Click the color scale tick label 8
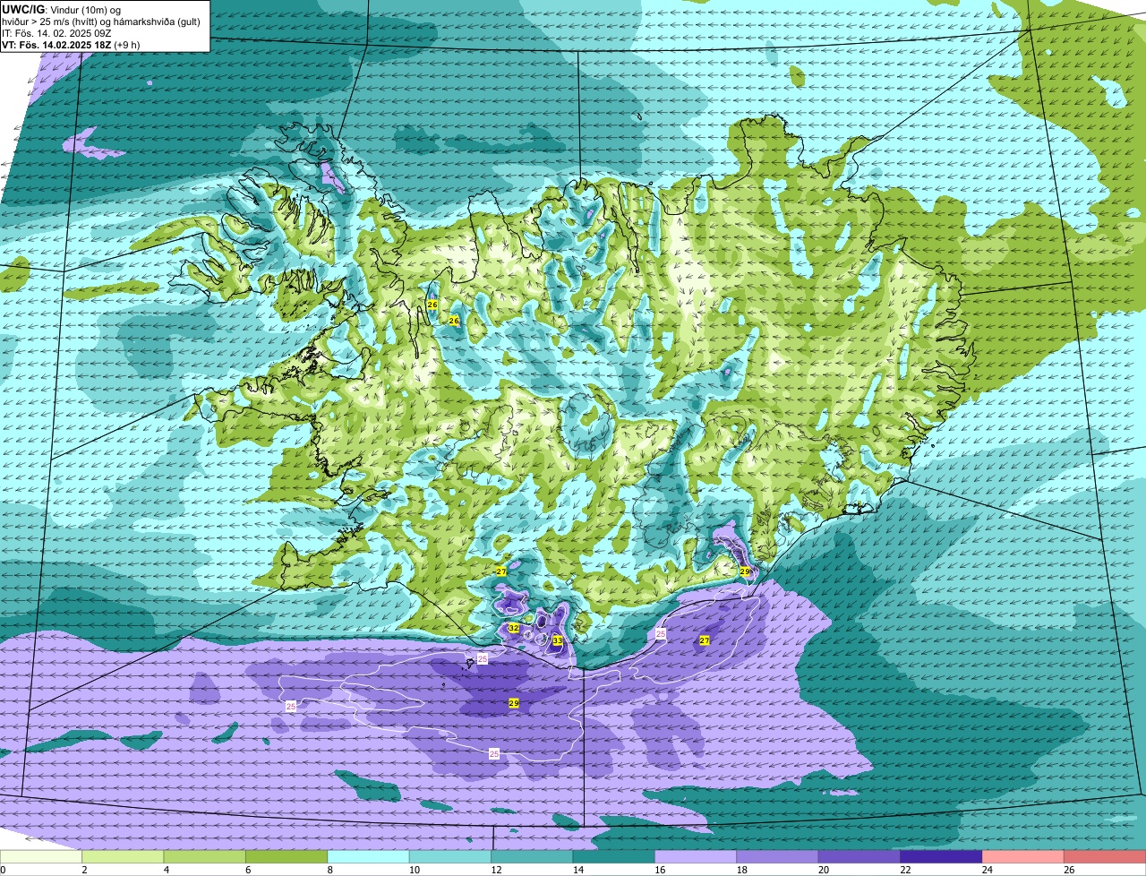Viewport: 1146px width, 876px height. pyautogui.click(x=329, y=870)
